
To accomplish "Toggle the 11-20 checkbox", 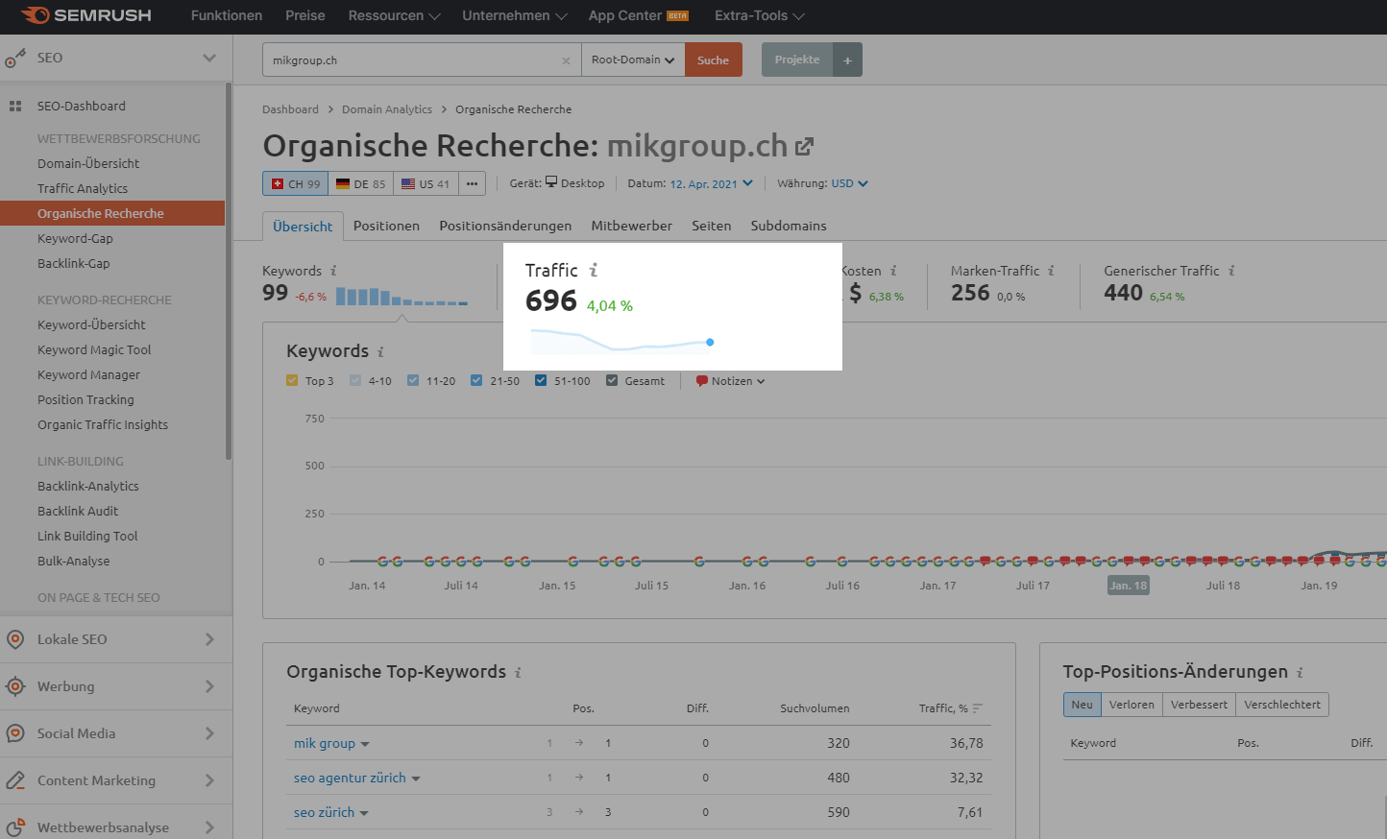I will (x=413, y=380).
